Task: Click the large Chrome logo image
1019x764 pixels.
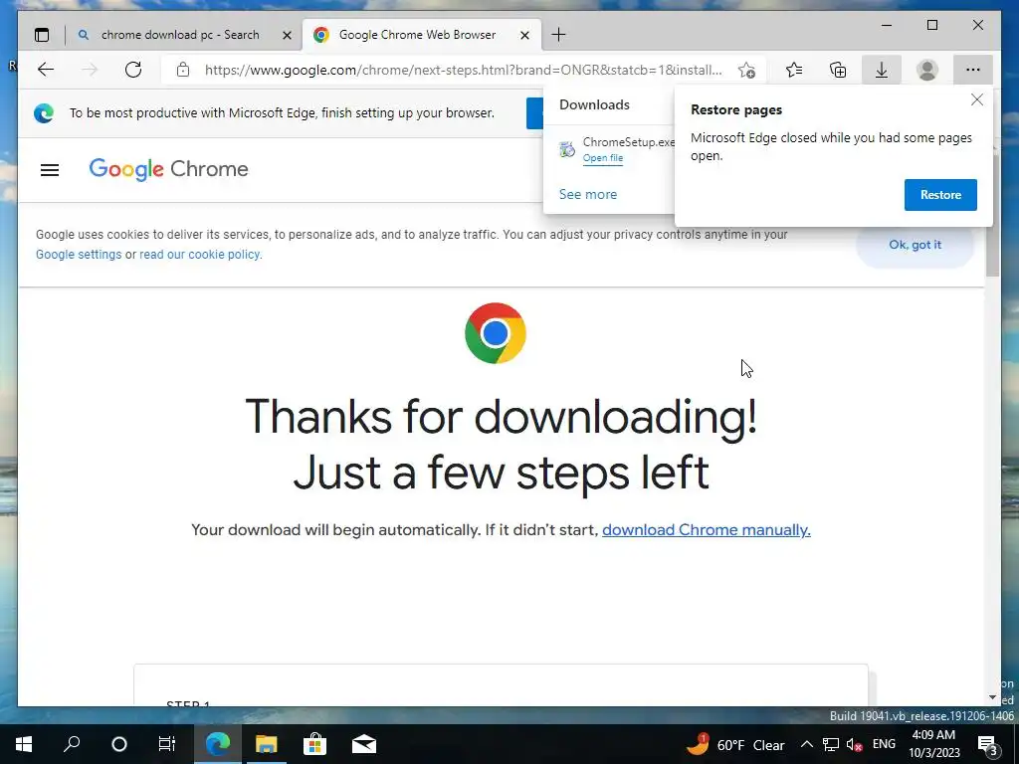Action: (496, 333)
